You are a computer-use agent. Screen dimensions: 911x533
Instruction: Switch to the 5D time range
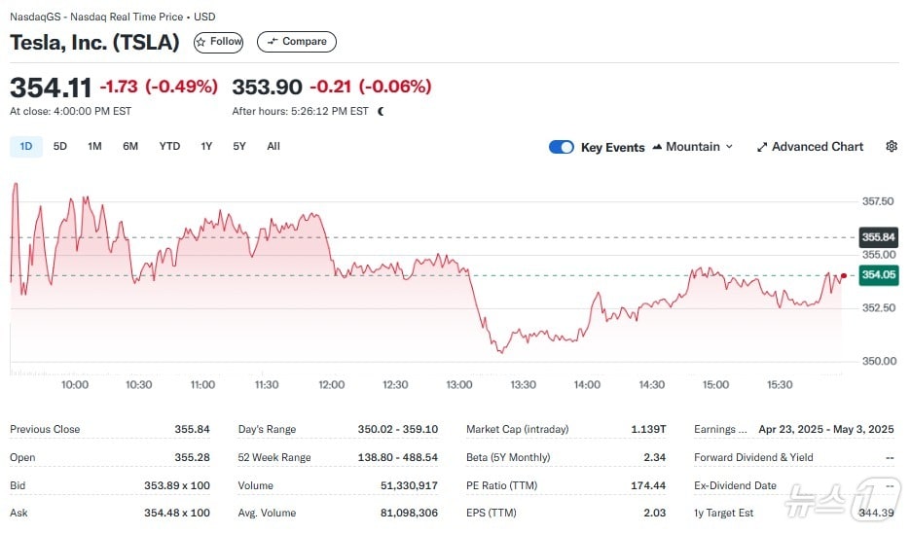(x=60, y=146)
